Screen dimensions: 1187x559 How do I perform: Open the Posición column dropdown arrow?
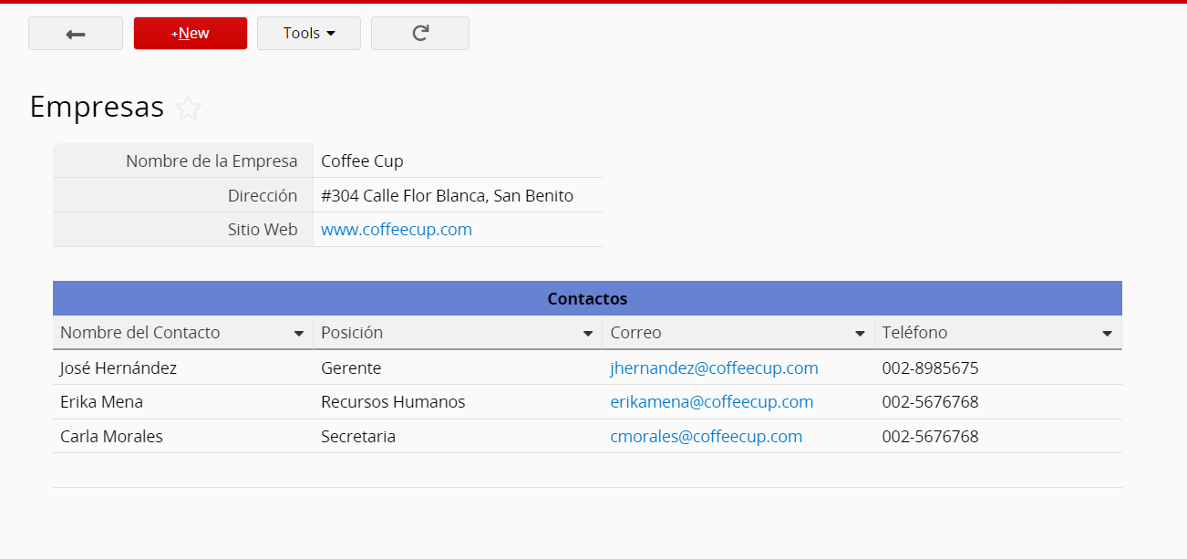[x=588, y=334]
